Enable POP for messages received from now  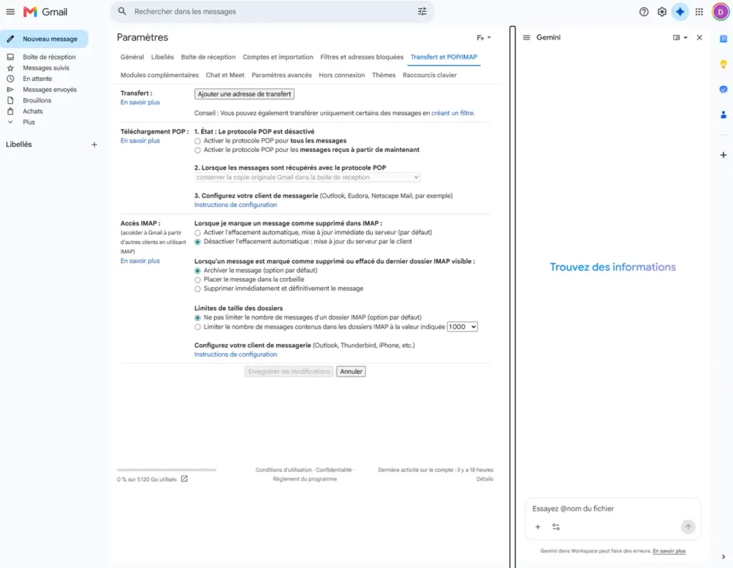pyautogui.click(x=198, y=150)
